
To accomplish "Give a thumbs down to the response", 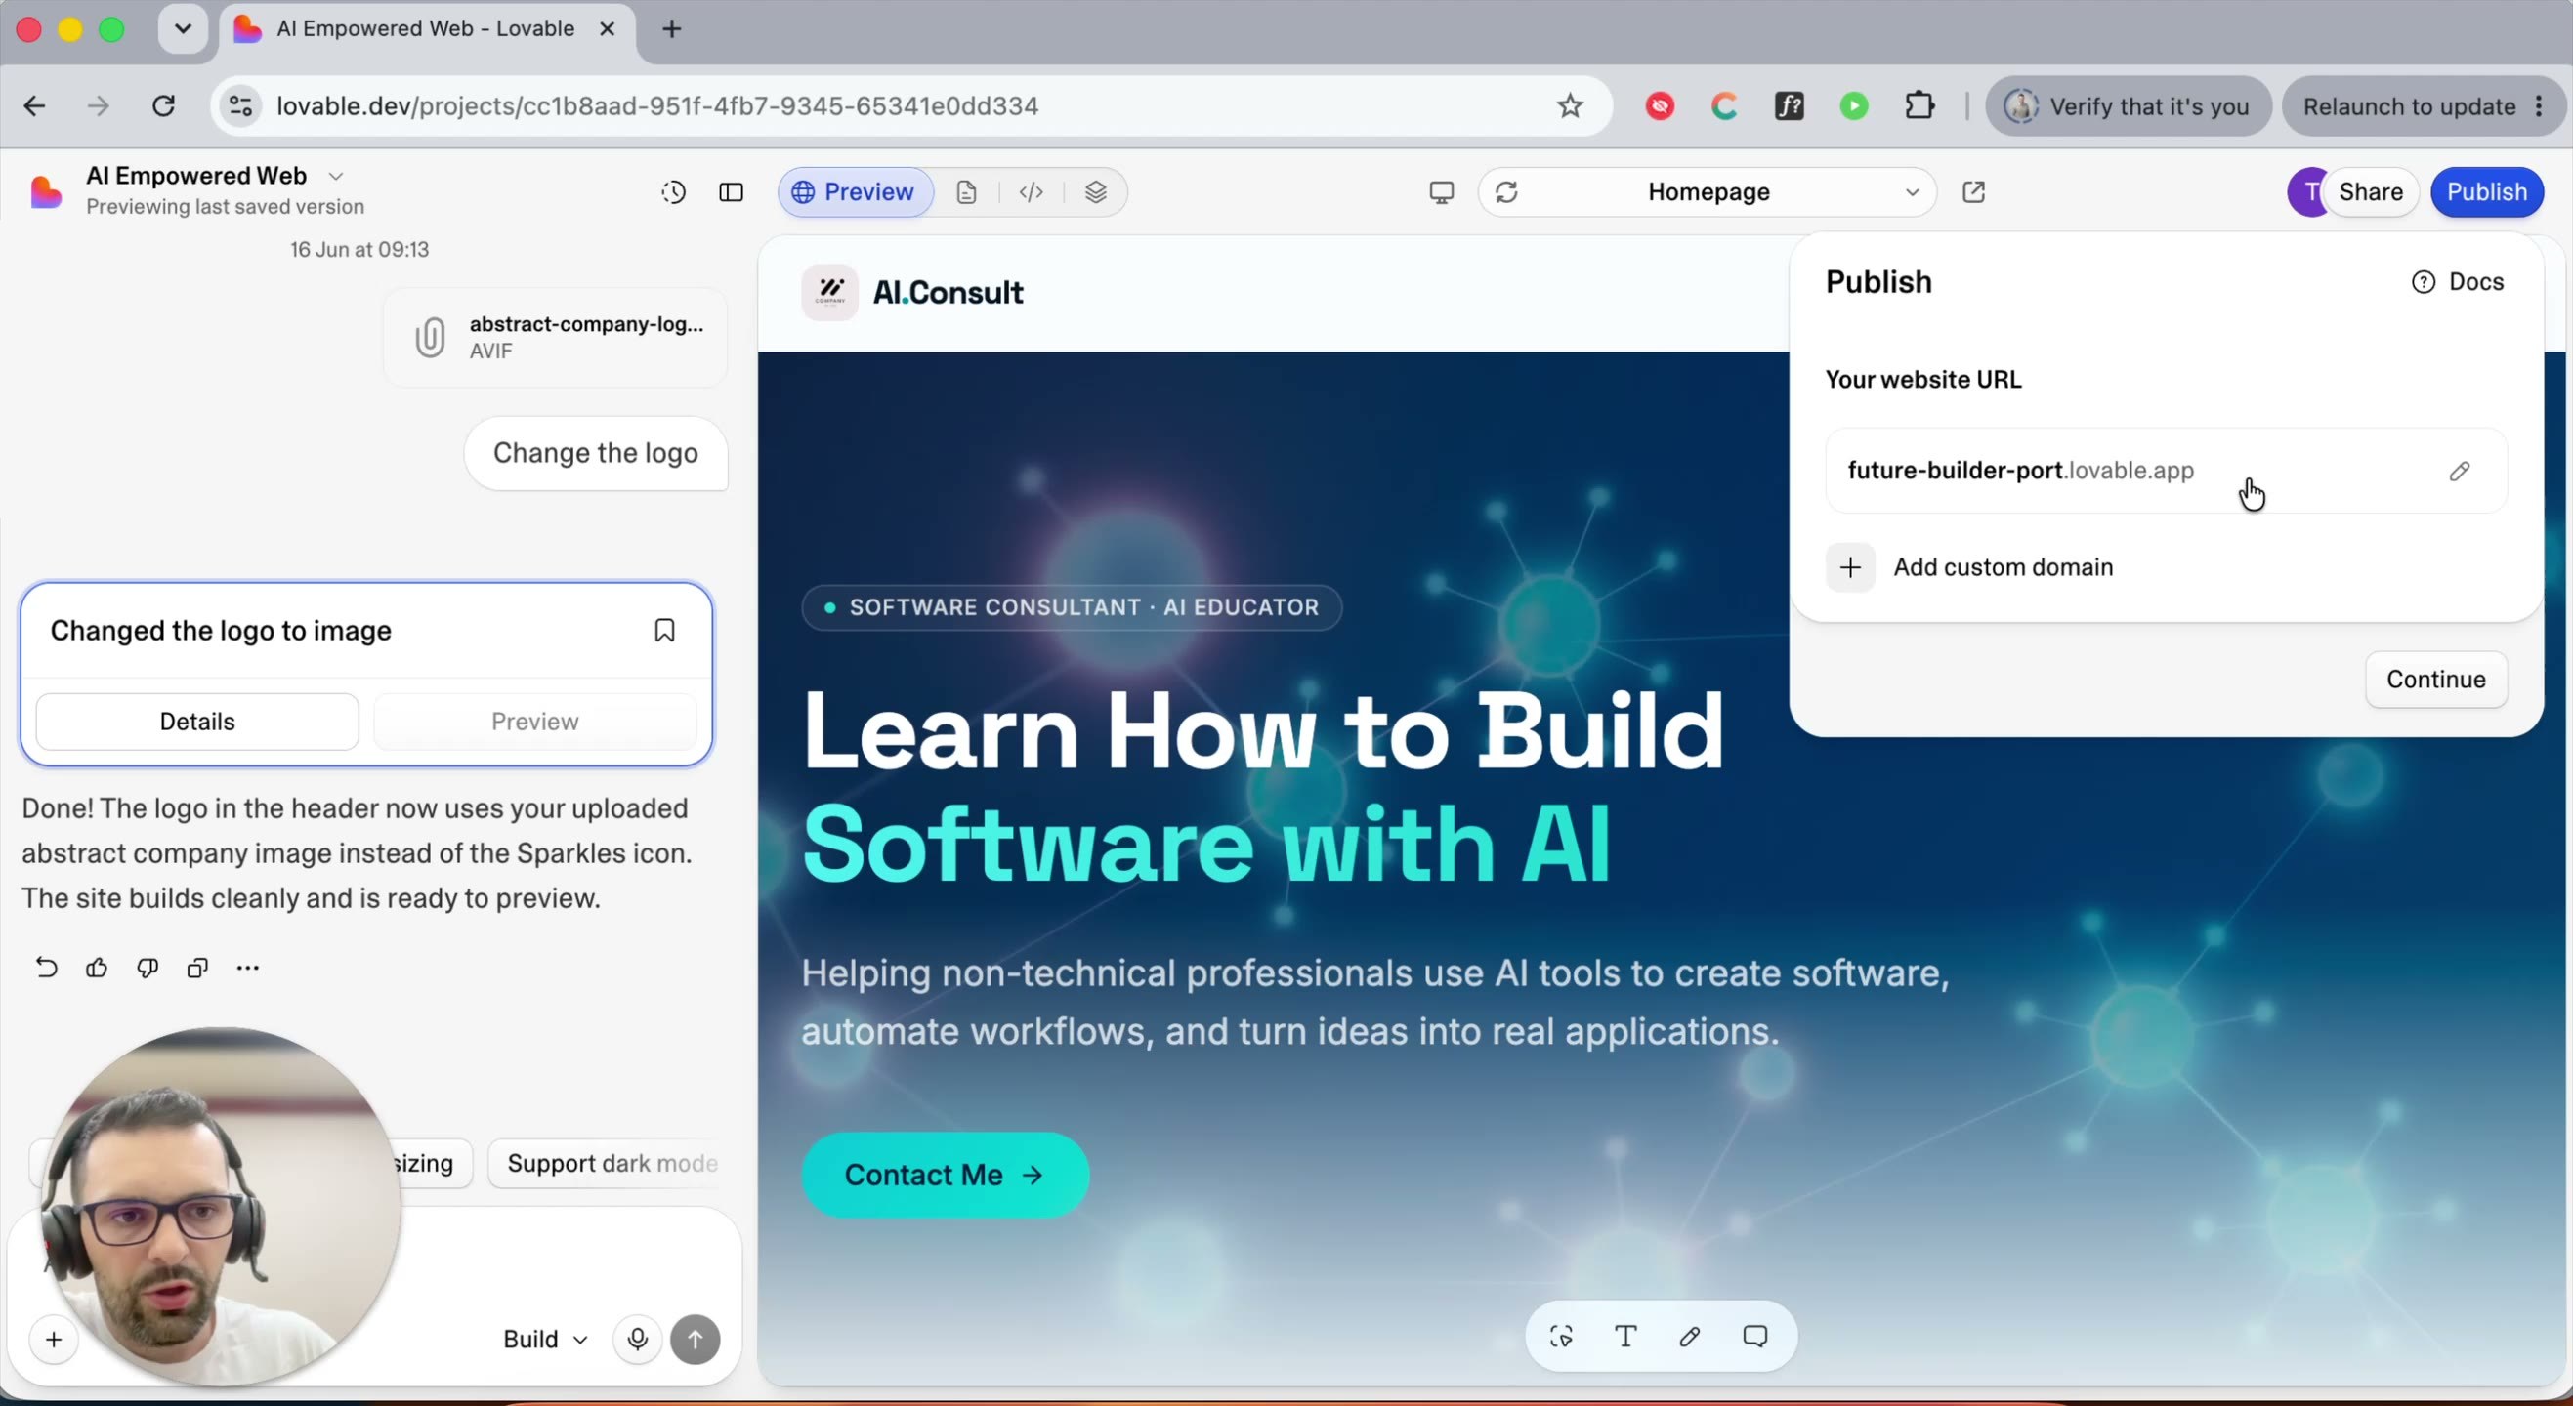I will tap(148, 967).
